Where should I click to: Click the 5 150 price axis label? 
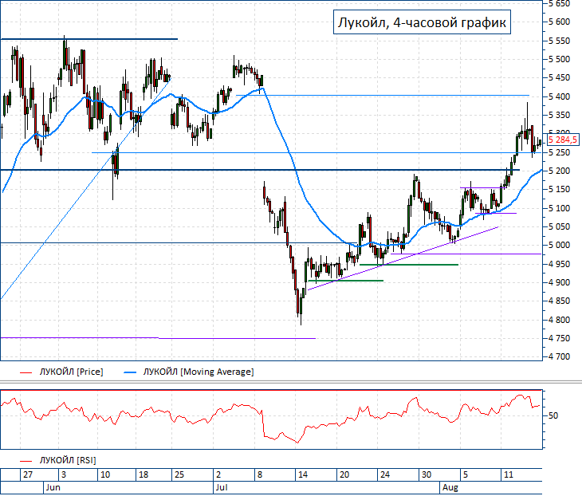(x=559, y=190)
